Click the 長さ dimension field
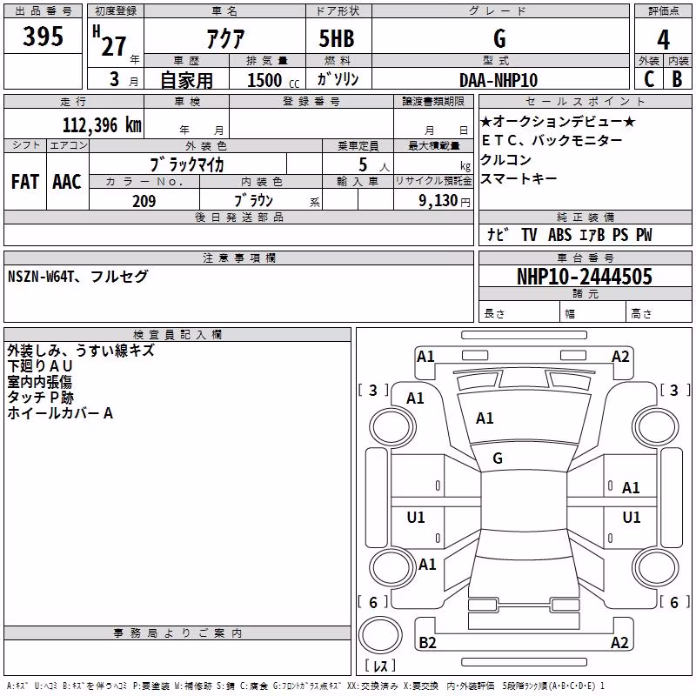 (x=519, y=313)
